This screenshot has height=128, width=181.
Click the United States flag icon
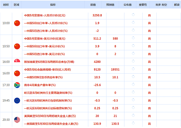[x=17, y=120]
